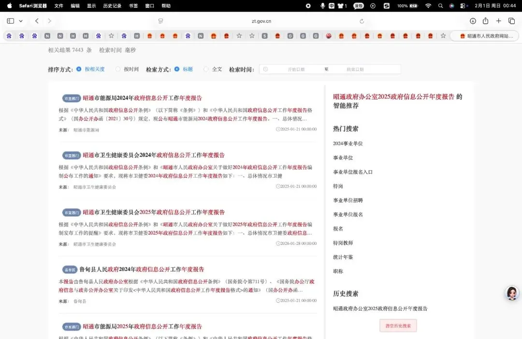Show the Safari sidebar
This screenshot has width=522, height=339.
(x=10, y=21)
